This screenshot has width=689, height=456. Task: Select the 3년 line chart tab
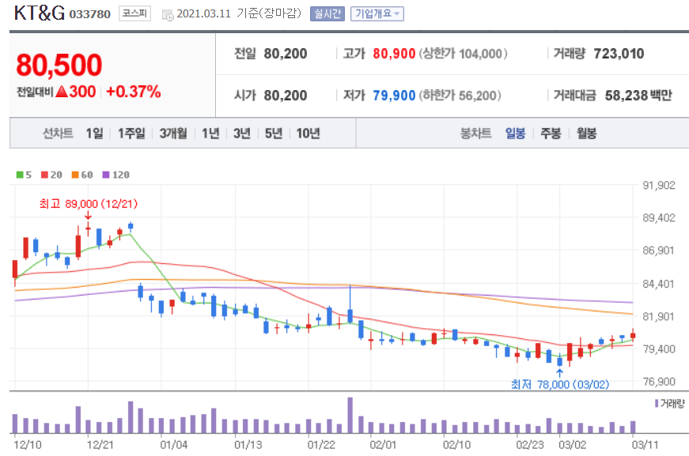click(x=242, y=133)
